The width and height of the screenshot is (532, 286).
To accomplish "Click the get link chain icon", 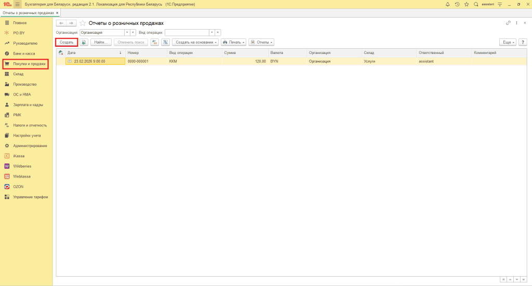I will [x=508, y=23].
